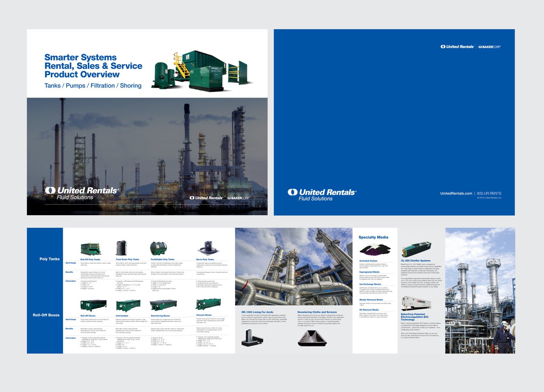
Task: Click the 'Intermodals' heading
Action: [x=122, y=316]
